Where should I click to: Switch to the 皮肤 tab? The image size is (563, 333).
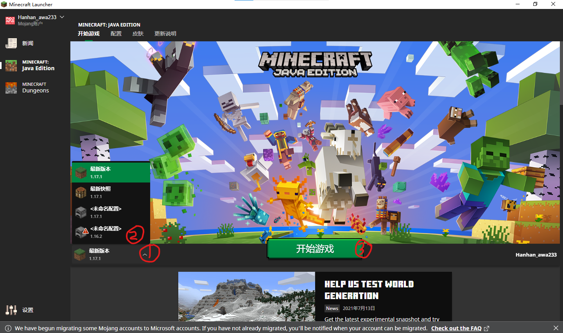click(138, 34)
